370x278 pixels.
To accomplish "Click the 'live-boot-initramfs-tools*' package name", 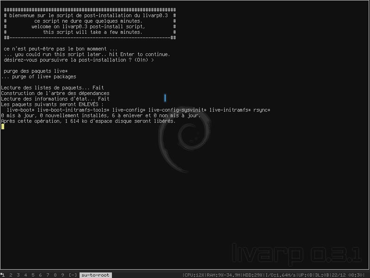I will click(x=74, y=110).
